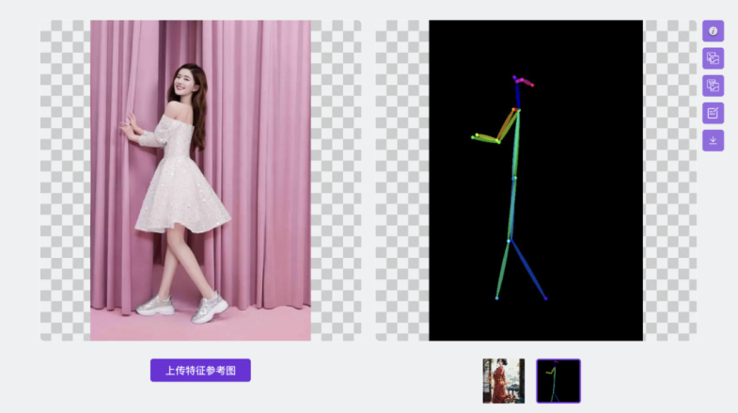Image resolution: width=738 pixels, height=413 pixels.
Task: Open the edit pencil icon
Action: 713,113
